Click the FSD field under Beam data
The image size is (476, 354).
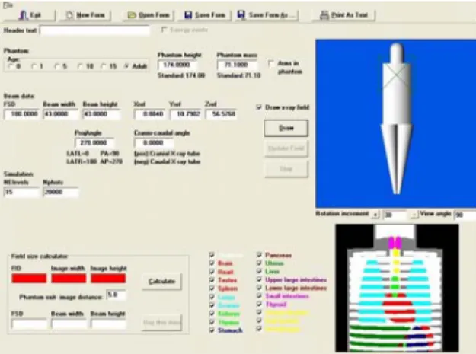(x=21, y=114)
